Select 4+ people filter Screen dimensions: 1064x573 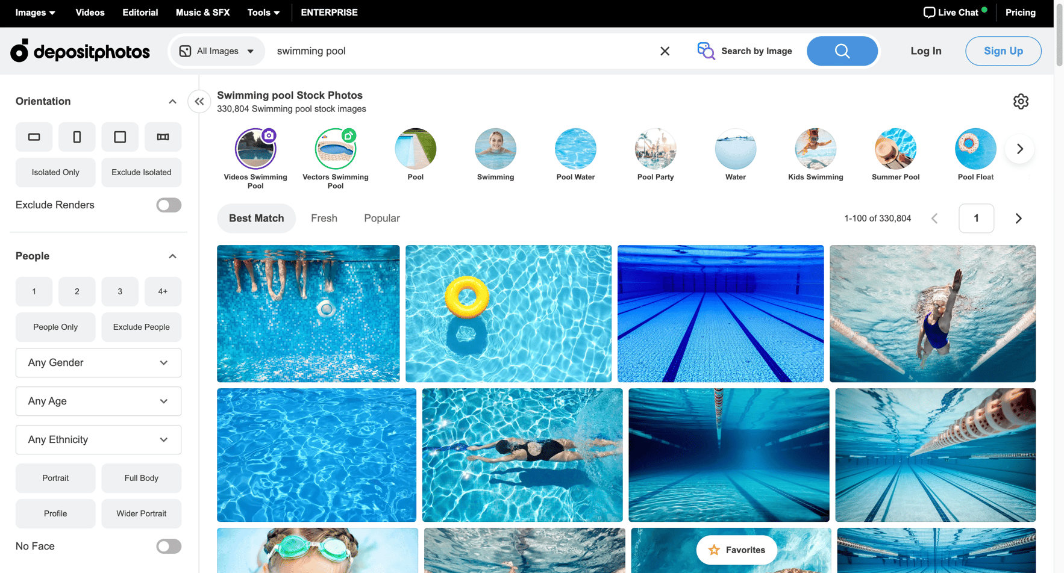coord(163,291)
